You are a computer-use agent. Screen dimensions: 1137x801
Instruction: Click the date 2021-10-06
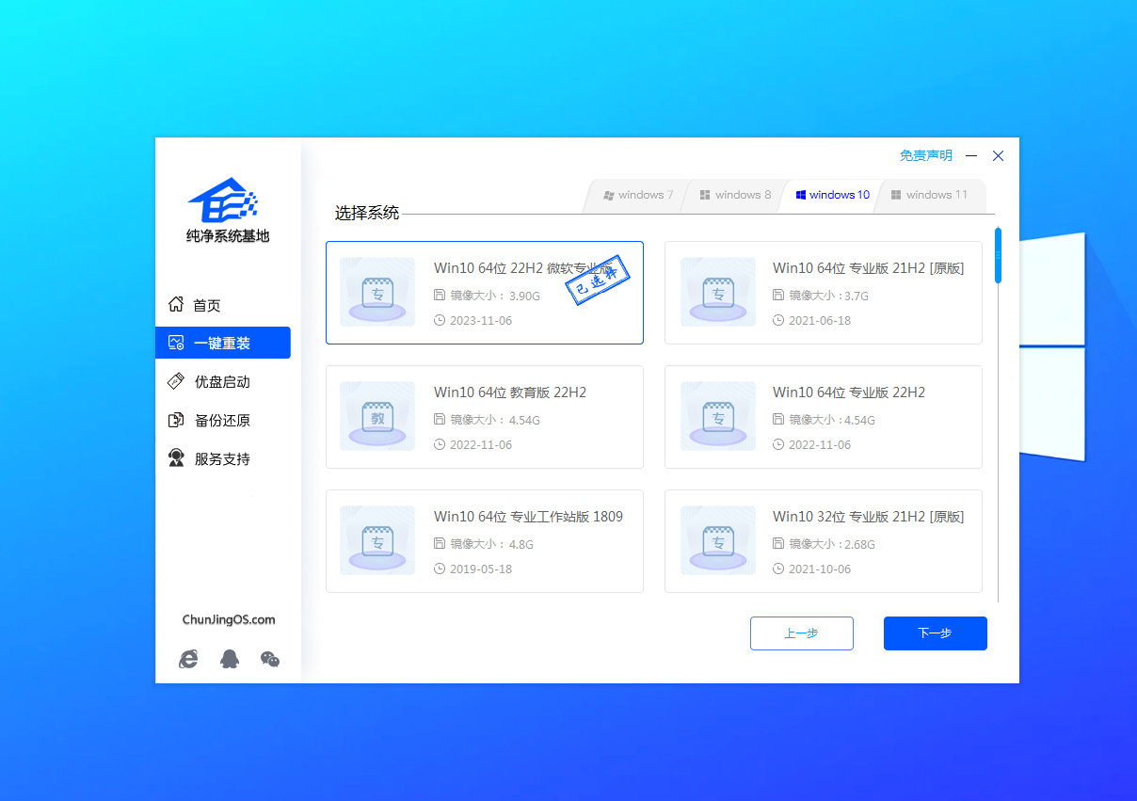click(x=820, y=569)
